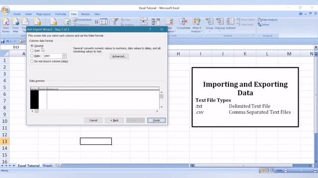
Task: Click the Connections ribbon command
Action: tap(82, 20)
